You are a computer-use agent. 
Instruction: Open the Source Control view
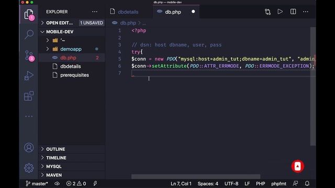(x=29, y=55)
